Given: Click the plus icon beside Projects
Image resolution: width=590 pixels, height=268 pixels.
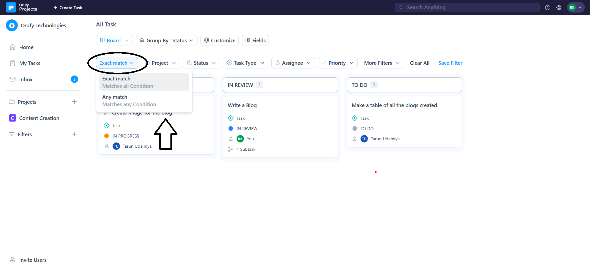Looking at the screenshot, I should tap(74, 102).
